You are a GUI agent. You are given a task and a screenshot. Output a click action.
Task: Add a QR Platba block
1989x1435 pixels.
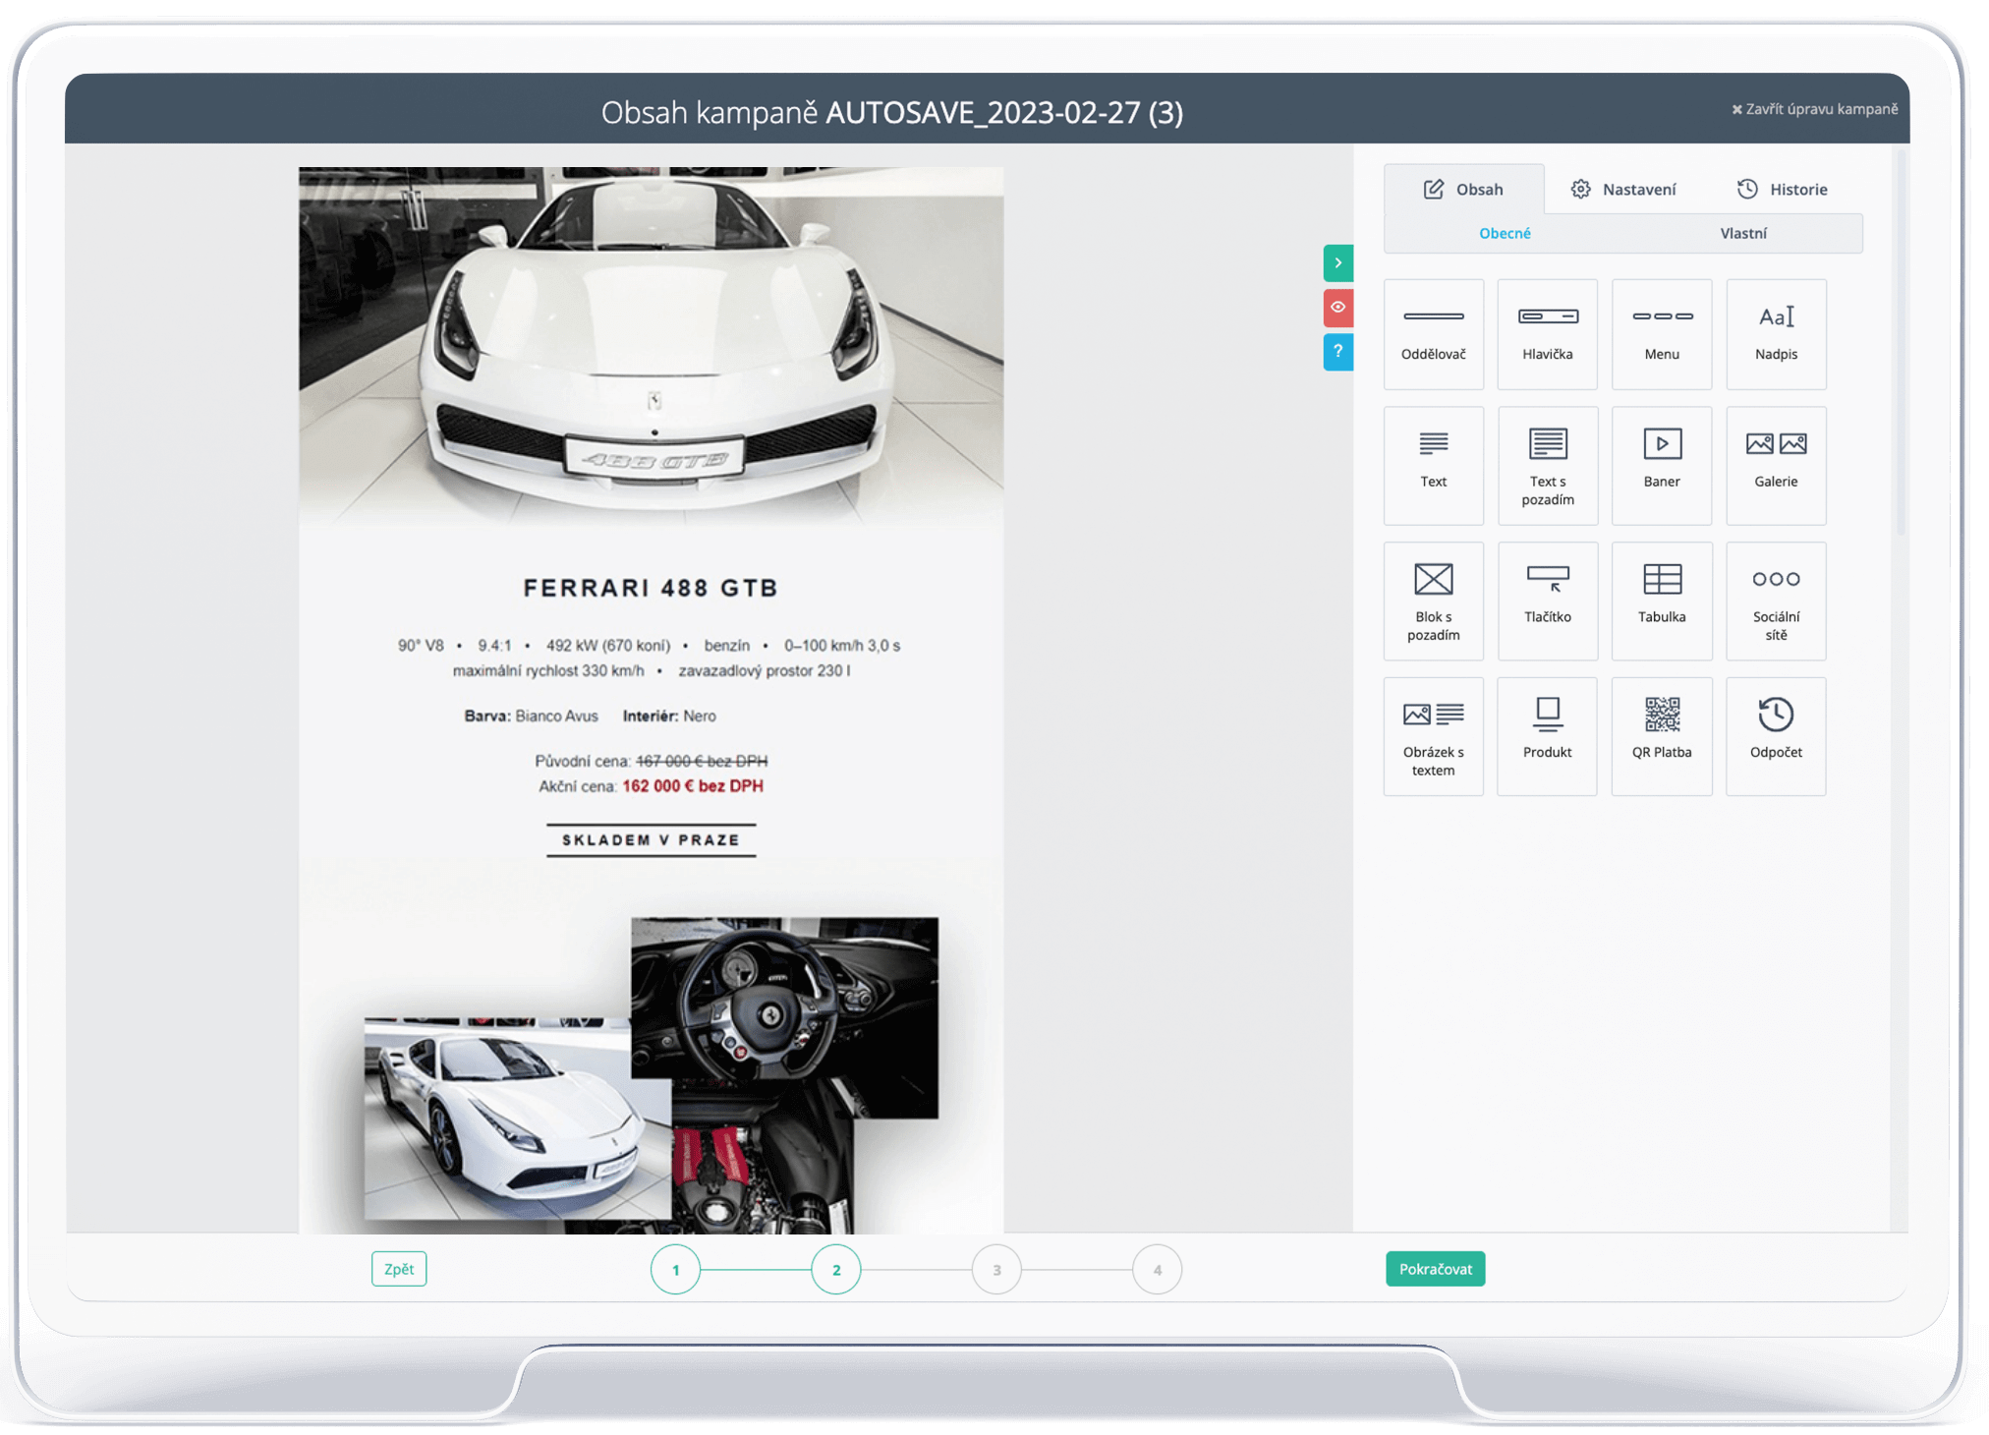(1661, 736)
